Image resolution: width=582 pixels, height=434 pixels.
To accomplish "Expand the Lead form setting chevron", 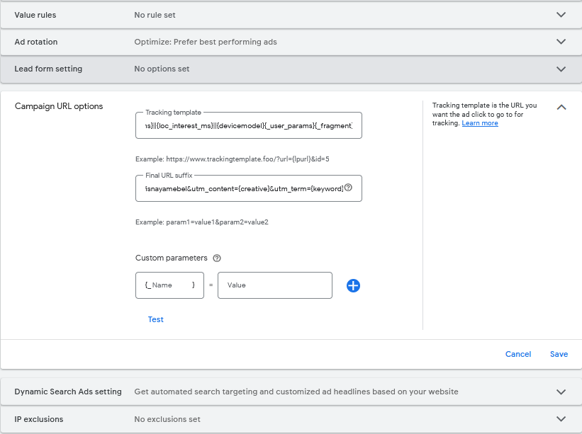I will point(561,69).
